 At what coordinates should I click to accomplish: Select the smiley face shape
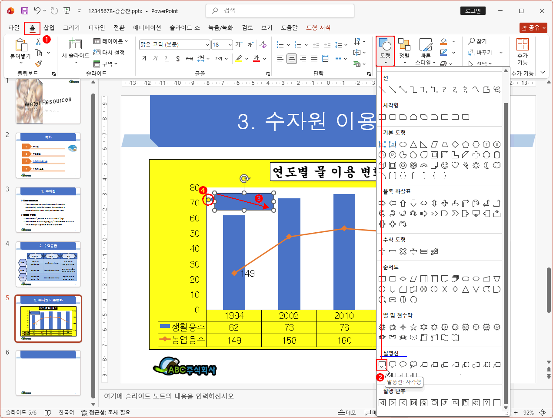click(445, 165)
